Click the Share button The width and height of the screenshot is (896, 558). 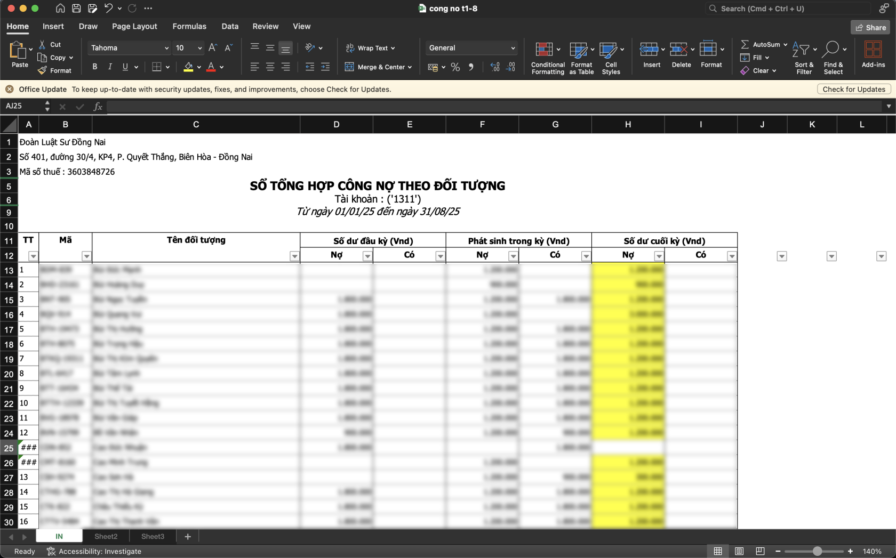[870, 27]
